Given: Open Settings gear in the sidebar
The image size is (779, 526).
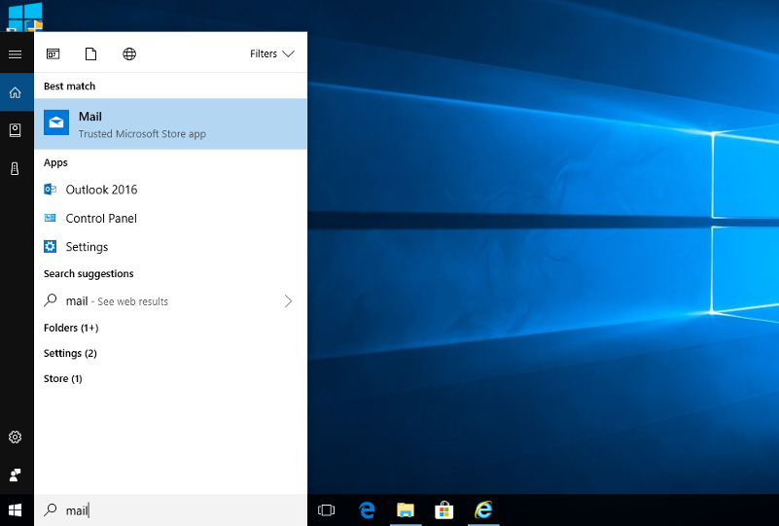Looking at the screenshot, I should pos(15,438).
